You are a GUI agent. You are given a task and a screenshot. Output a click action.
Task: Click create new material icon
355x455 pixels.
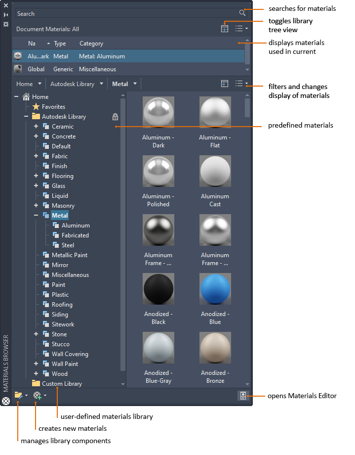38,395
